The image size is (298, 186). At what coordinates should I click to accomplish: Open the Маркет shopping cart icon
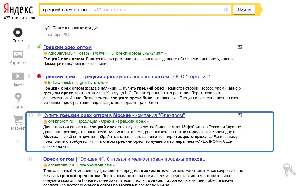(x=18, y=120)
